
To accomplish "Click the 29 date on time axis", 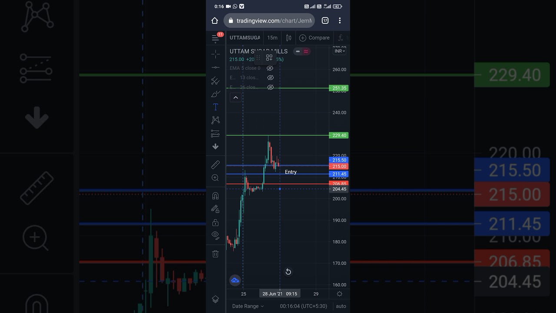I will 316,294.
